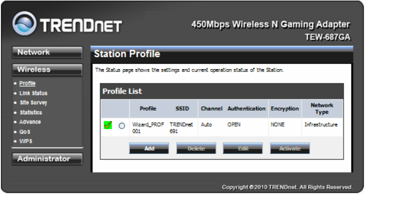The width and height of the screenshot is (417, 217).
Task: Open the Link Status page
Action: click(34, 93)
